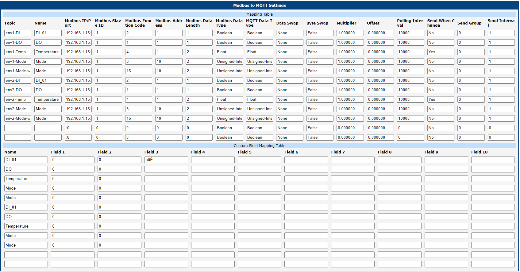Select Modbus Function Code field in env1-Mode-w row

[139, 71]
